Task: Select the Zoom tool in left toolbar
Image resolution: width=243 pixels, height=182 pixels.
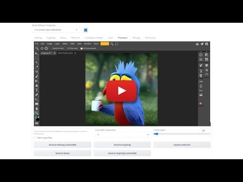Action: pos(36,113)
